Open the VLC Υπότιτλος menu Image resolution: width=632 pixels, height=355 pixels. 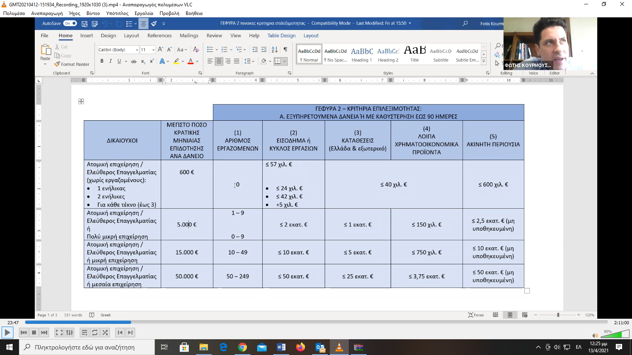[117, 13]
